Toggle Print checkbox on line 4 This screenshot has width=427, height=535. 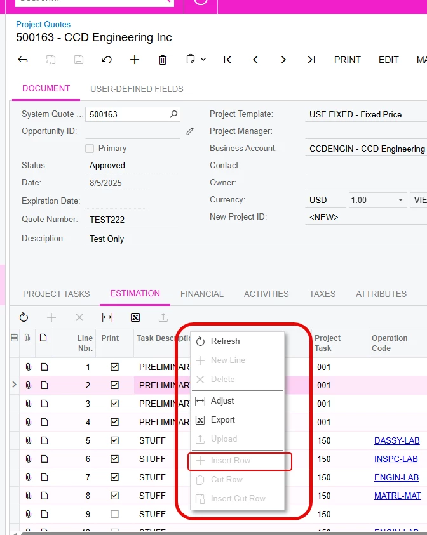click(115, 422)
